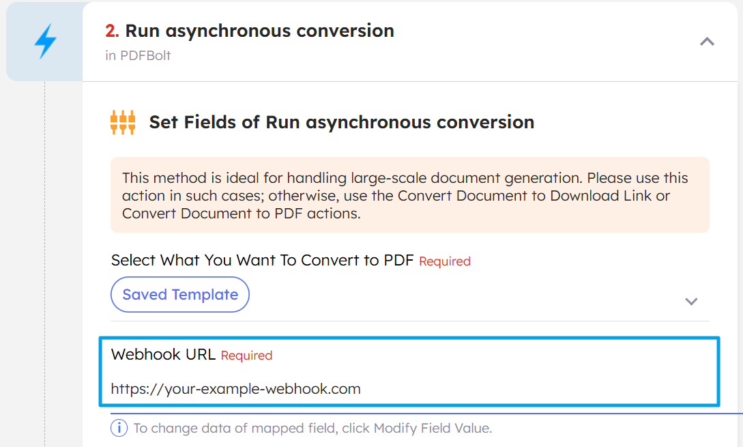The width and height of the screenshot is (743, 447).
Task: Open the Saved Template selector
Action: click(x=179, y=294)
